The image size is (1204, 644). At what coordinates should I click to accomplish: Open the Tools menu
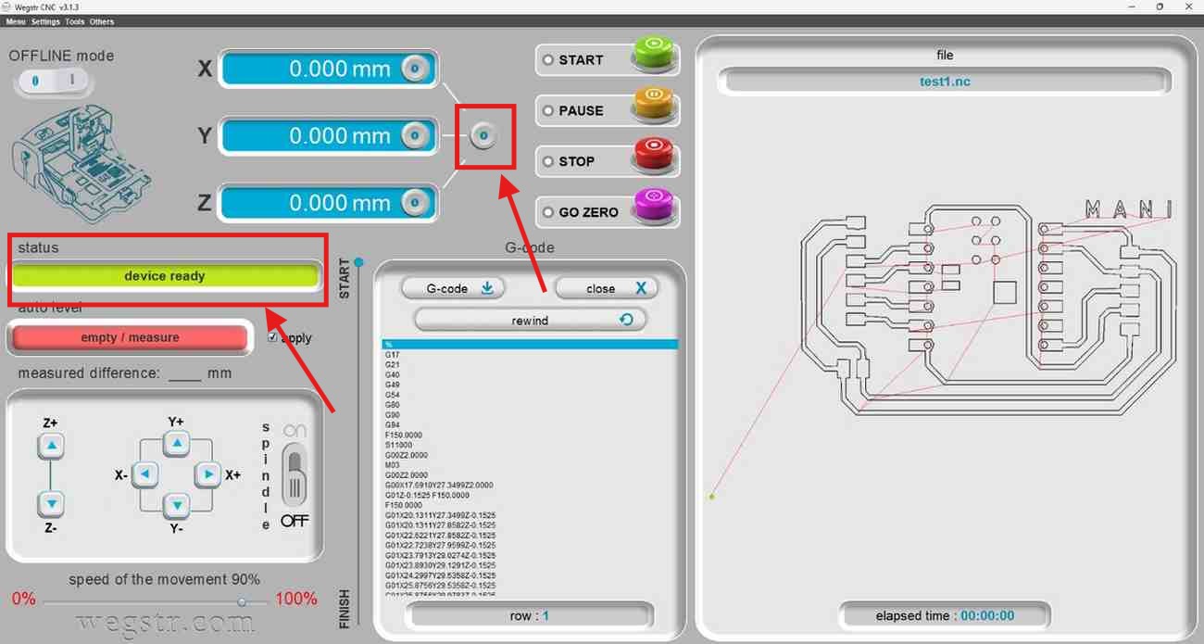click(x=75, y=21)
